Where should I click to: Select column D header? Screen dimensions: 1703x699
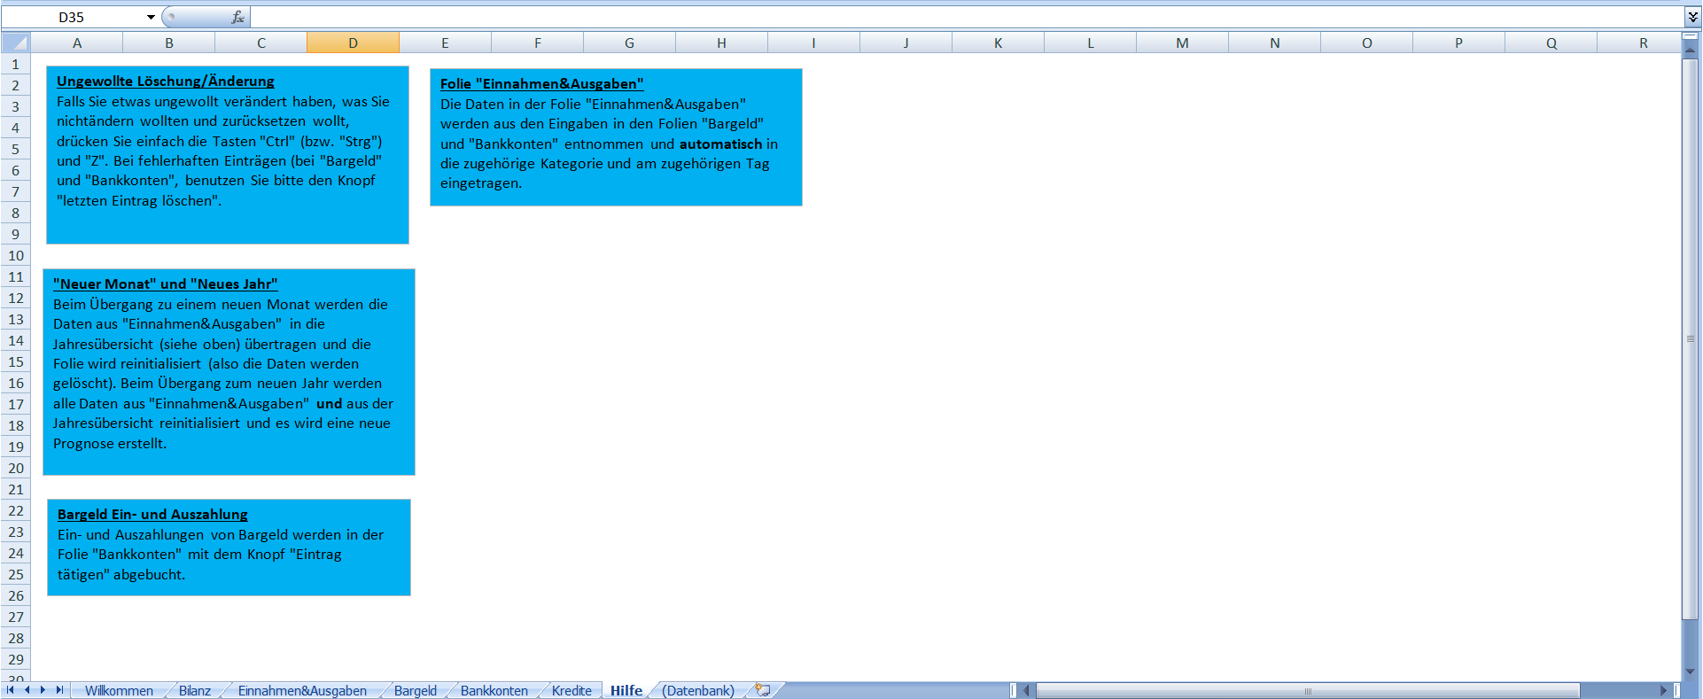pyautogui.click(x=353, y=43)
